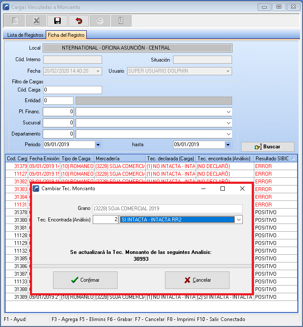Select the Ficha del Registro tab

[x=66, y=35]
